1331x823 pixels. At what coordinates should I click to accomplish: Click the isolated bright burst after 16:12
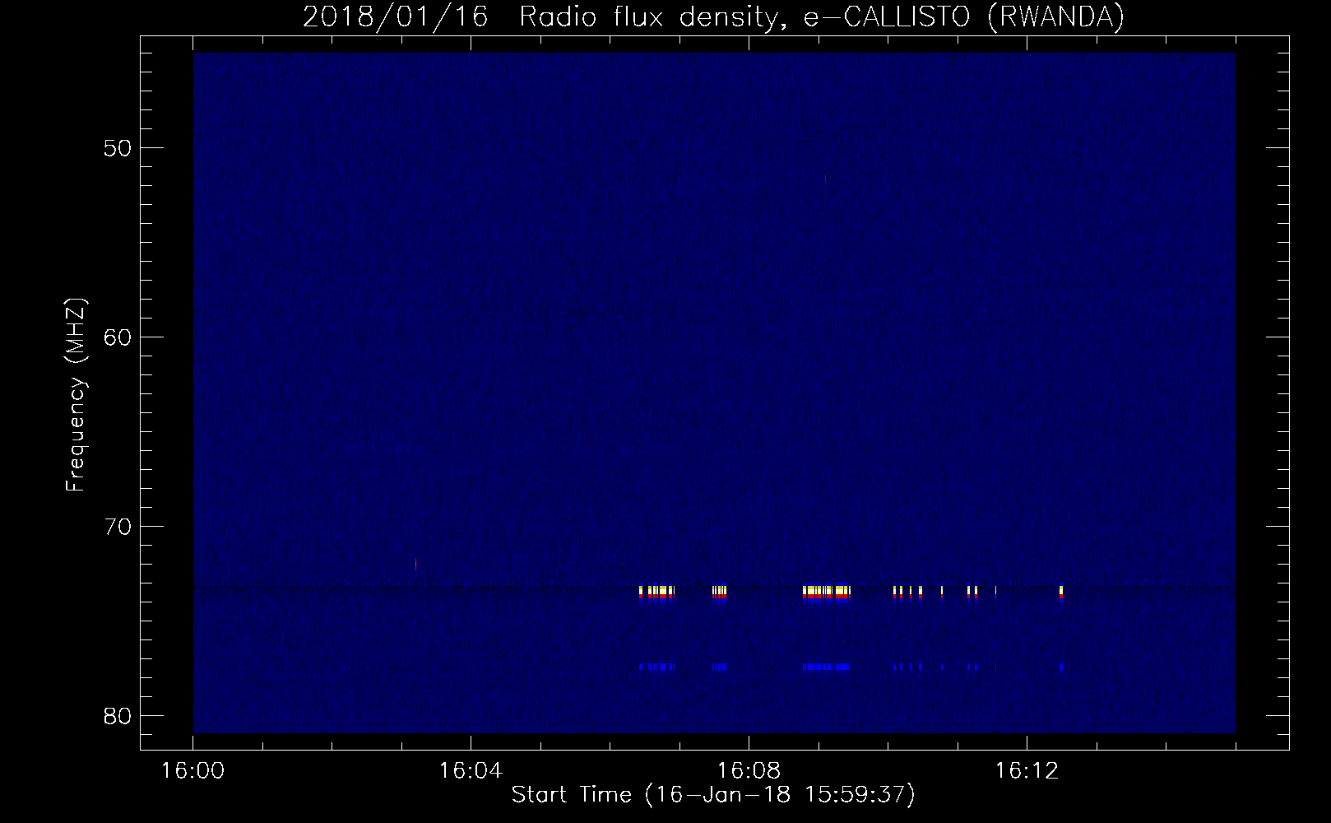[1061, 593]
